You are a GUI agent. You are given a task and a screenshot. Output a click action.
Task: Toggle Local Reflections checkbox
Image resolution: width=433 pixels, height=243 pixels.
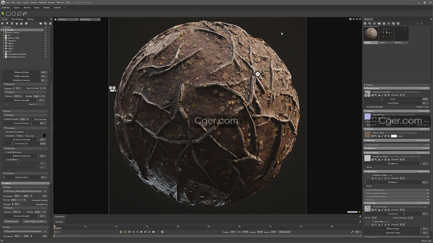(x=5, y=152)
